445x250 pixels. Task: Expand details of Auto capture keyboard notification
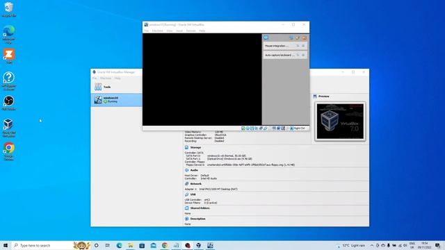pyautogui.click(x=298, y=55)
